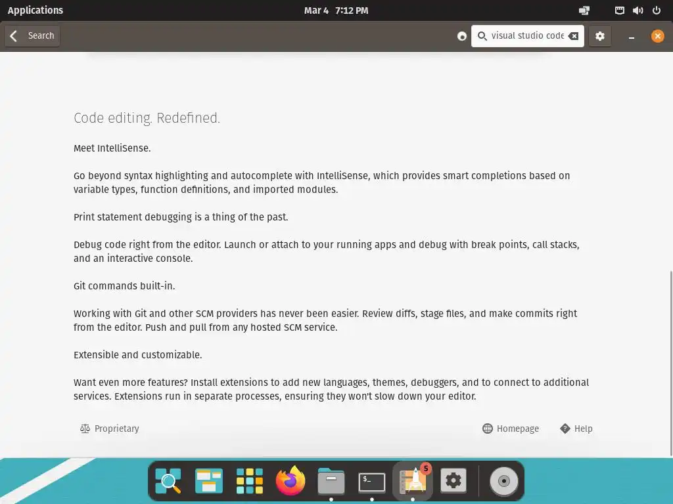Screen dimensions: 673x504
Task: Click the 'Extensible and customizable.' line
Action: tap(138, 355)
